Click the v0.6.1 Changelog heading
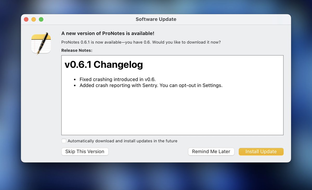The image size is (312, 190). (104, 65)
